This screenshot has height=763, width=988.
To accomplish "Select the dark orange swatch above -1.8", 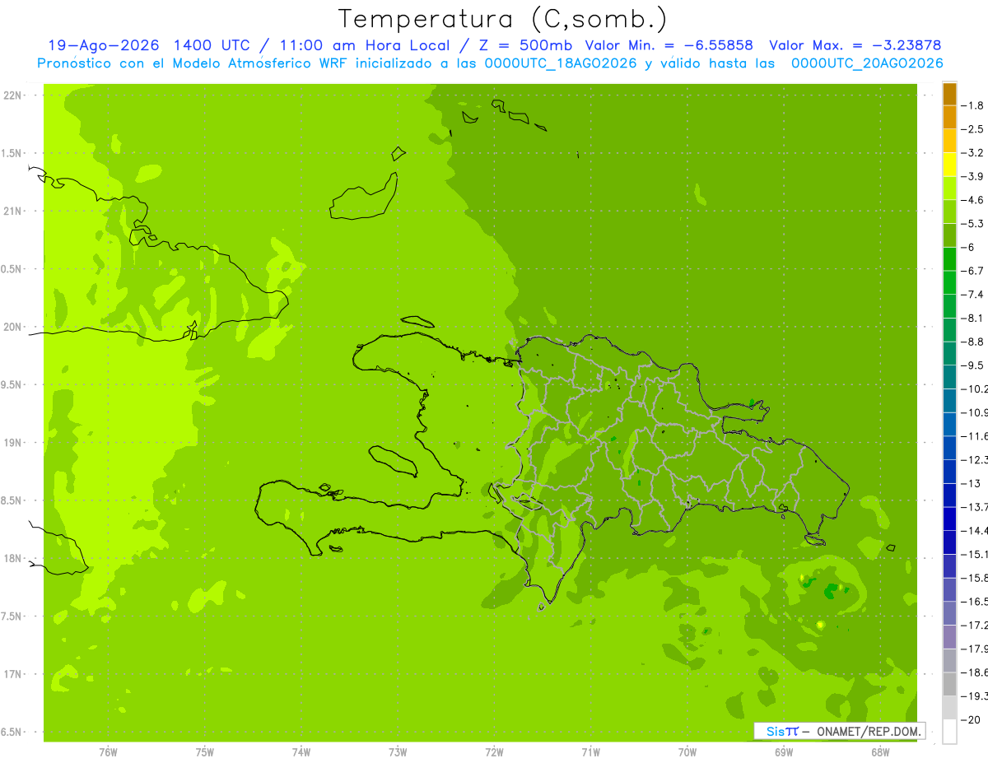I will 949,94.
